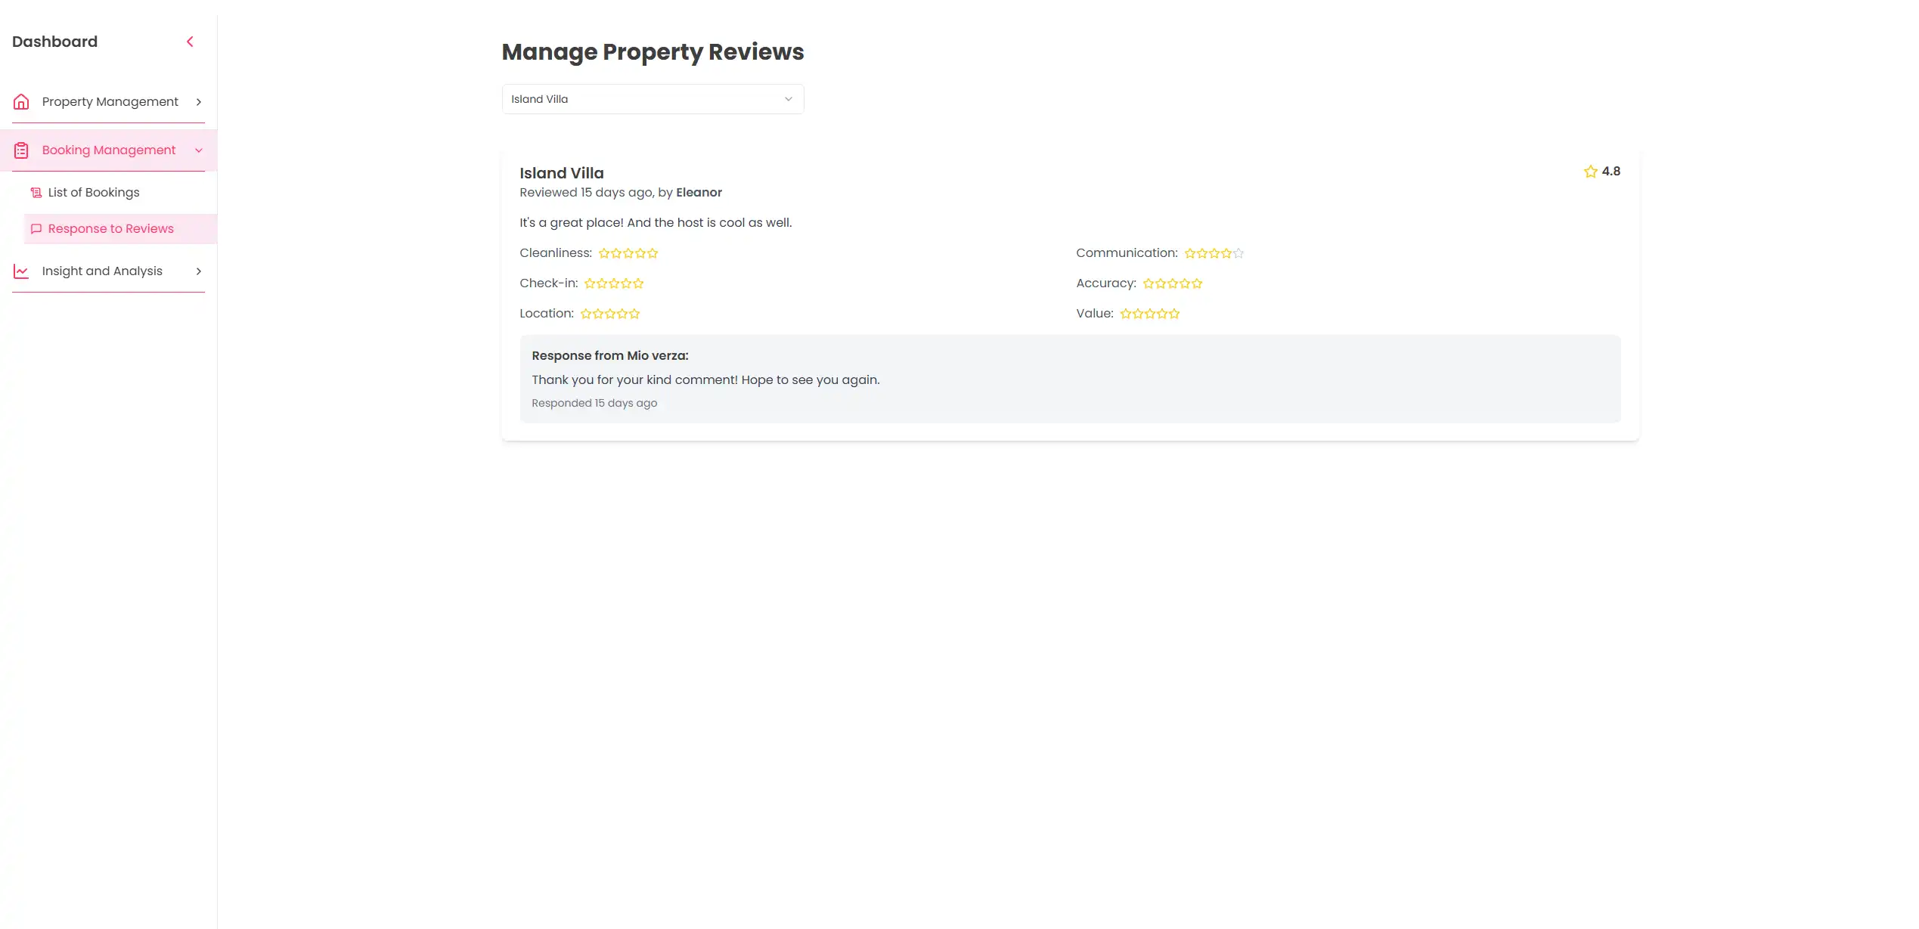Click reviewer name Eleanor
The image size is (1919, 929).
click(699, 193)
